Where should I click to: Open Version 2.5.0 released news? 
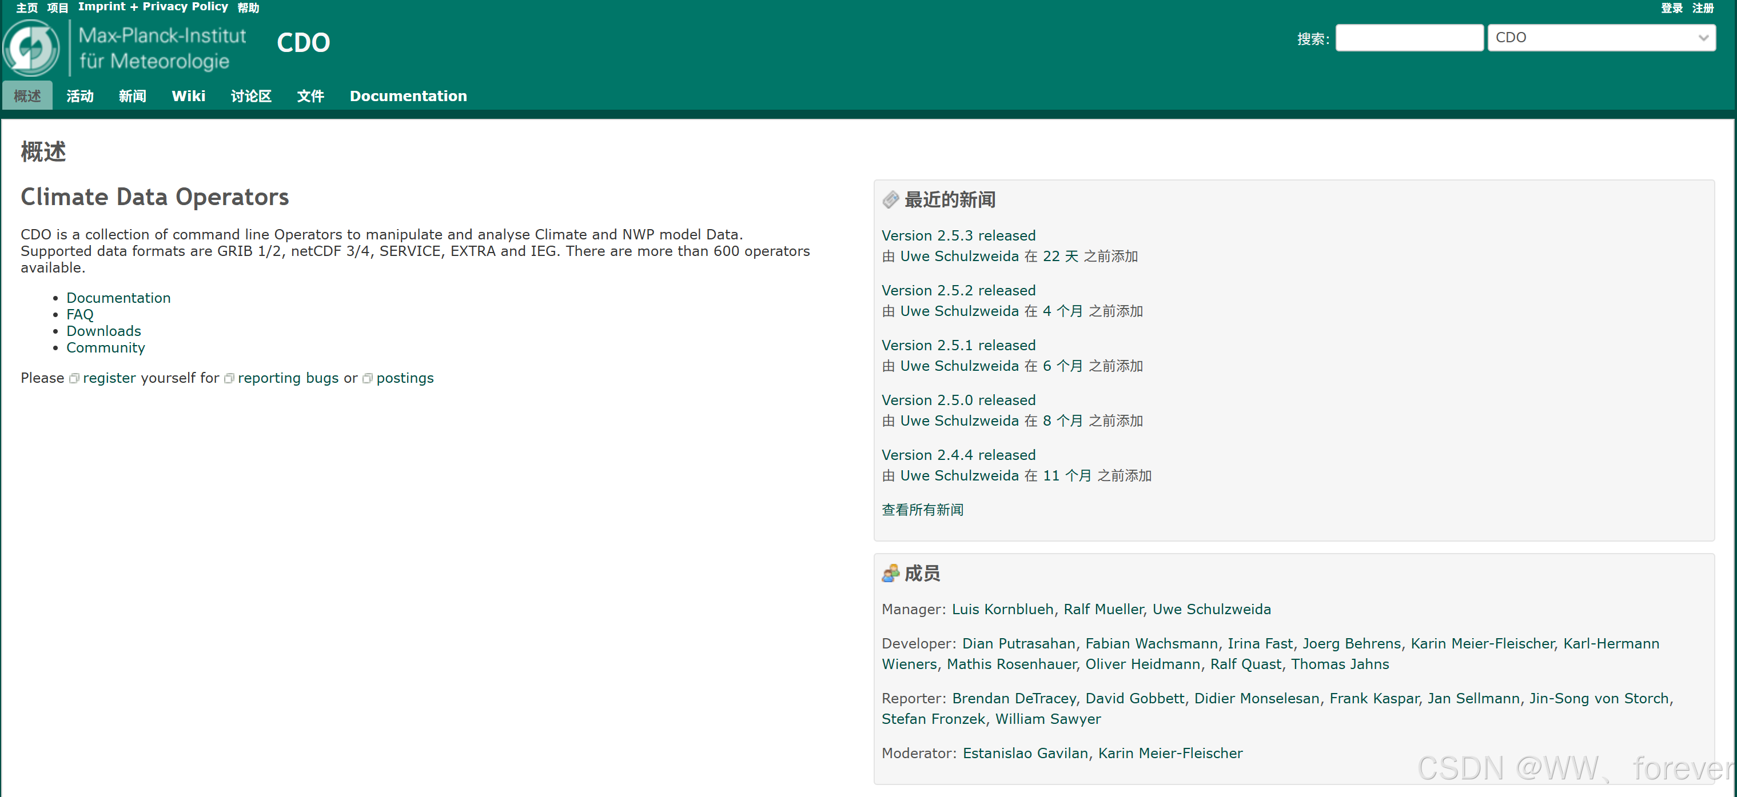tap(958, 400)
